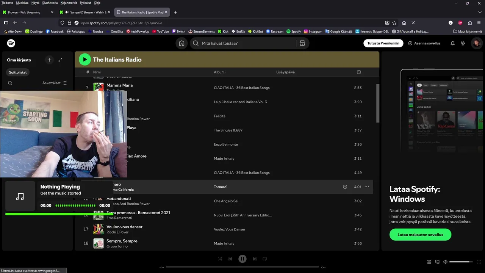This screenshot has width=485, height=273.
Task: Go to the Spotify home logo
Action: 11,43
